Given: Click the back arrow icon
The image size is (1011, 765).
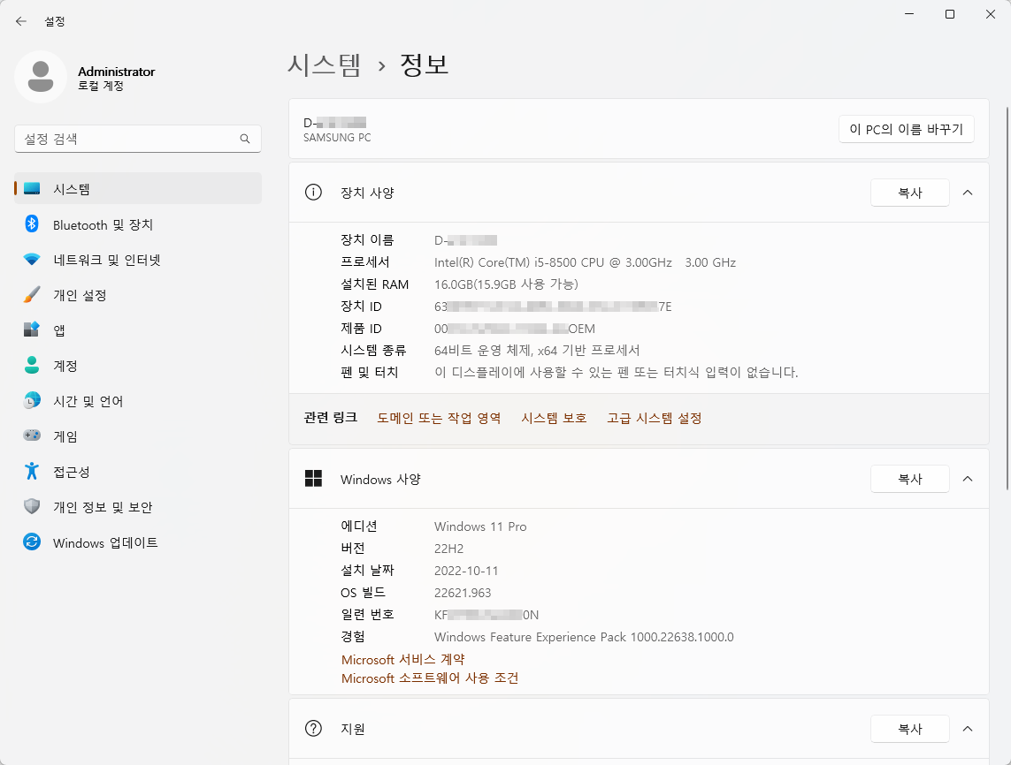Looking at the screenshot, I should point(21,21).
